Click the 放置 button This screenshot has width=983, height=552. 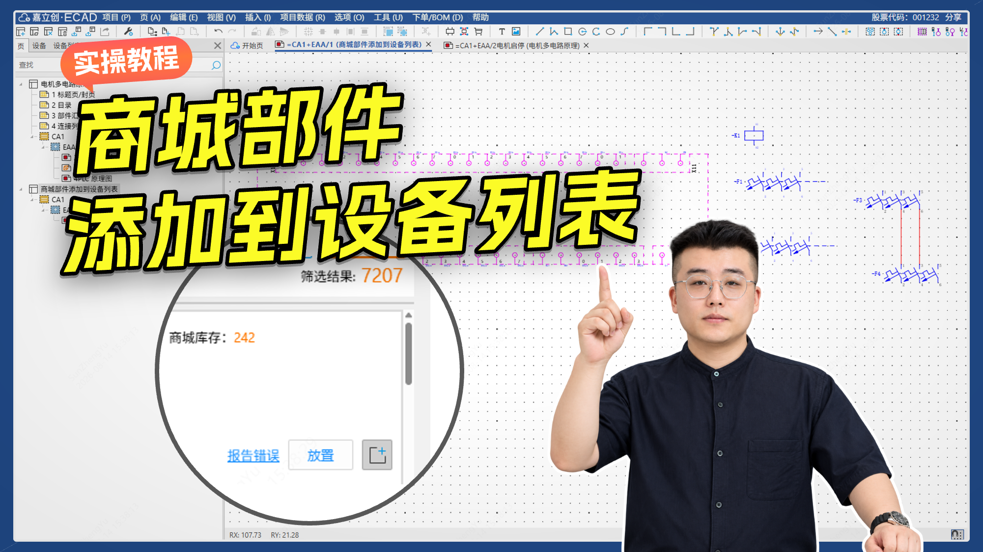320,455
